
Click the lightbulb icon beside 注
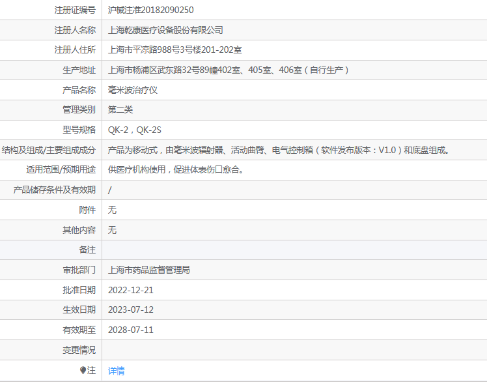83,370
